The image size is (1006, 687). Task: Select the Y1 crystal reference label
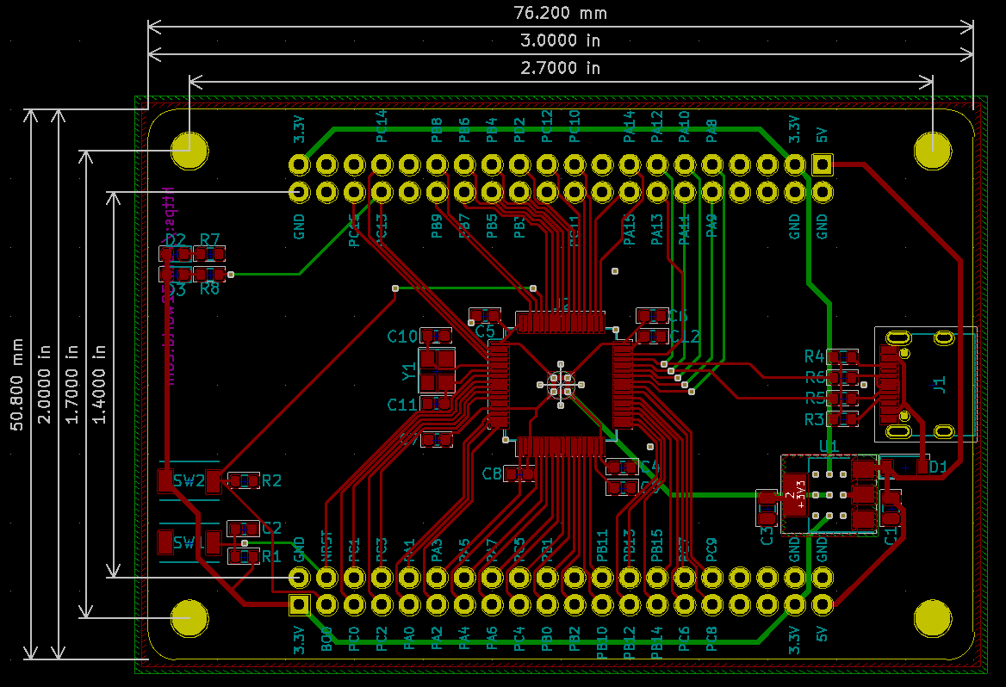click(408, 371)
